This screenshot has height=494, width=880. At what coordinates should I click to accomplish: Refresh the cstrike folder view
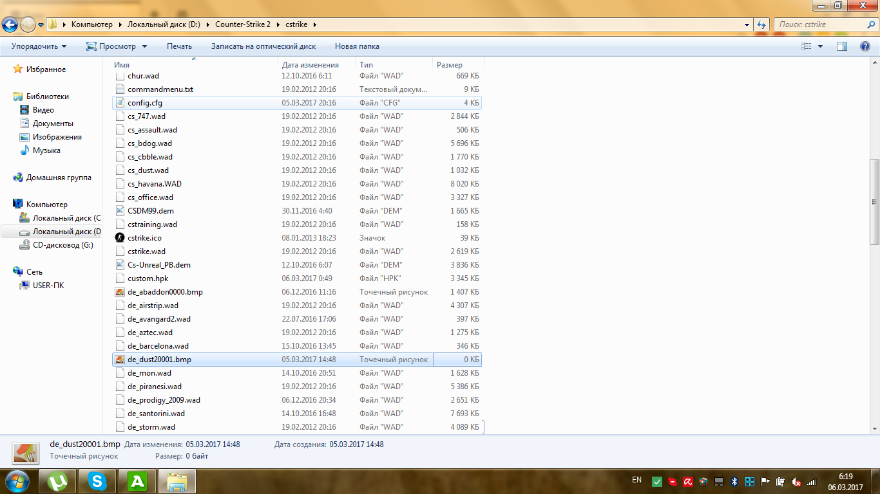click(762, 24)
